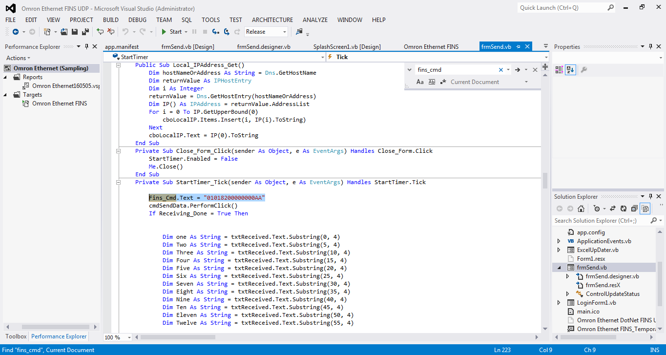
Task: Toggle Show All Files in Solution Explorer
Action: pos(645,209)
